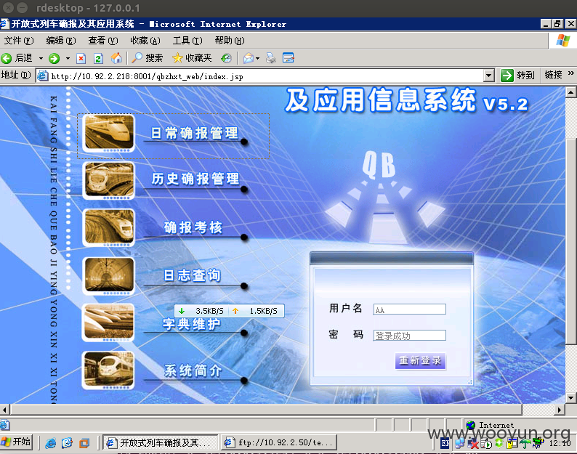This screenshot has height=454, width=577.
Task: Click the address bar URL field
Action: click(x=267, y=76)
